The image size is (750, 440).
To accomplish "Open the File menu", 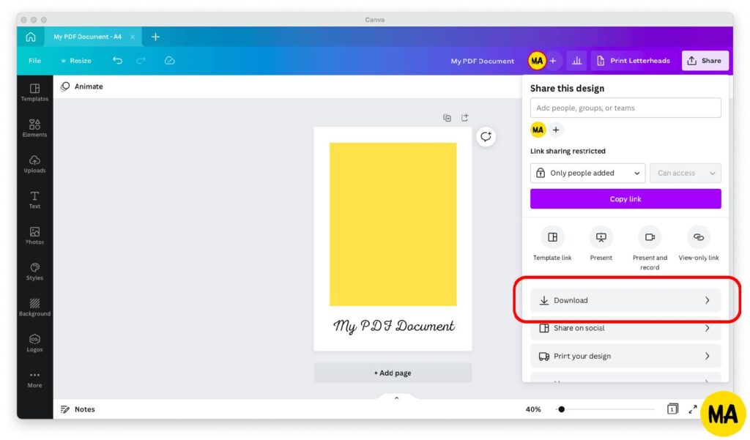I will pyautogui.click(x=34, y=61).
